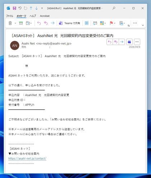Click the 受付番号 APPLY- line
The height and width of the screenshot is (178, 151).
22,105
